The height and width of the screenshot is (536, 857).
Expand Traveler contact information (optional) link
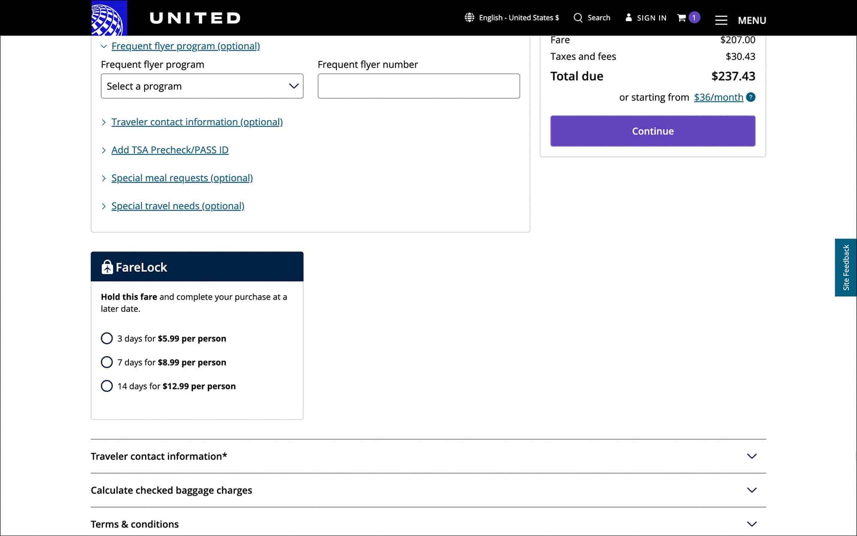click(x=197, y=122)
